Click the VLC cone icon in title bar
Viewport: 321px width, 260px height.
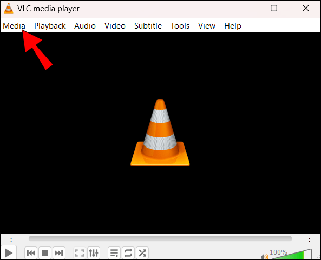[x=9, y=9]
